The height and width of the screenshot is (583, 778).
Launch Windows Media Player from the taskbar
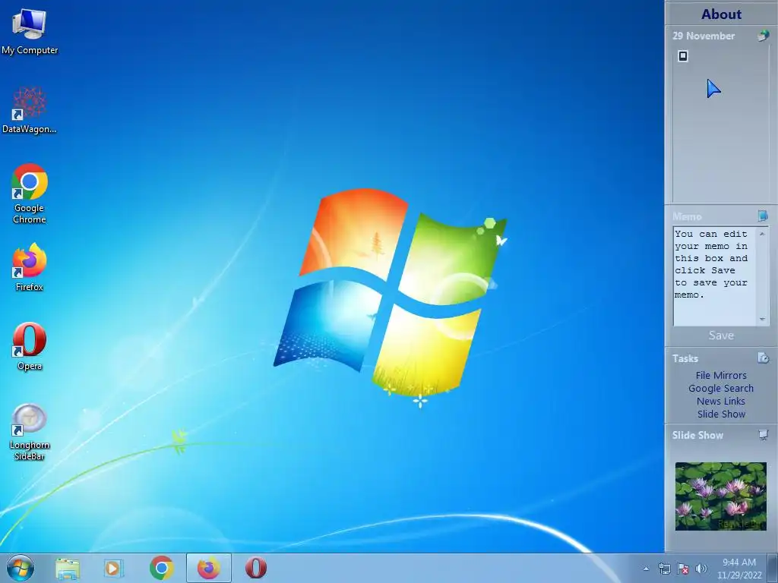[x=113, y=568]
